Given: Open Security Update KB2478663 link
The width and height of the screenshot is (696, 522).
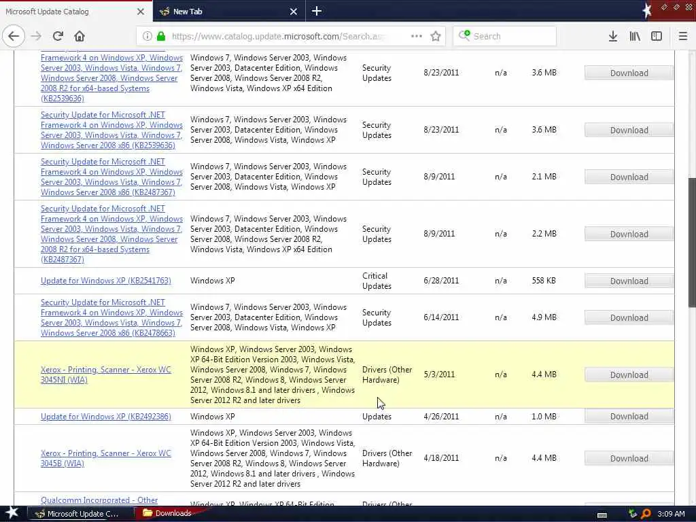Looking at the screenshot, I should (111, 318).
